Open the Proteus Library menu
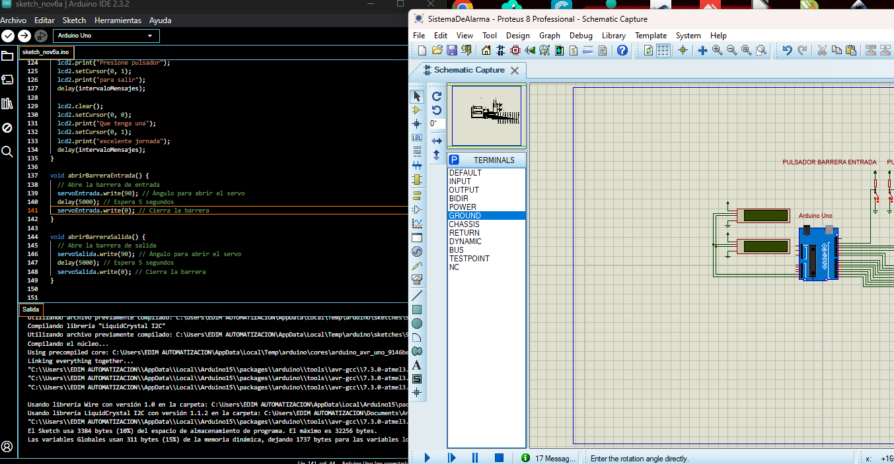The height and width of the screenshot is (464, 894). tap(613, 36)
